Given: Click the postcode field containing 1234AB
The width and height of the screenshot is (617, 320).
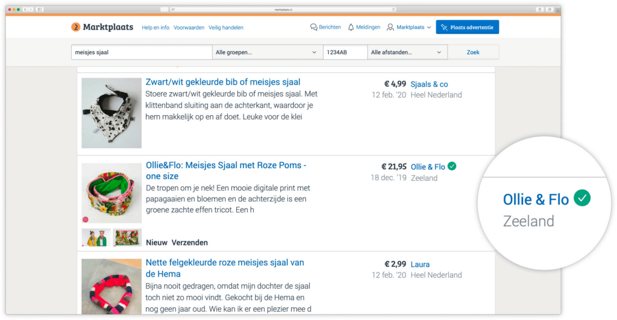Looking at the screenshot, I should click(x=345, y=52).
